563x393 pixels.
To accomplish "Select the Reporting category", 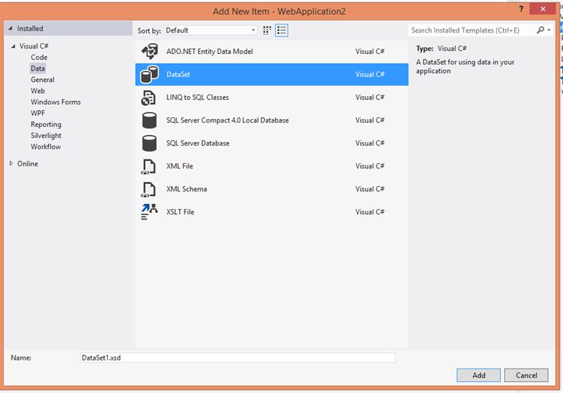I will point(46,124).
